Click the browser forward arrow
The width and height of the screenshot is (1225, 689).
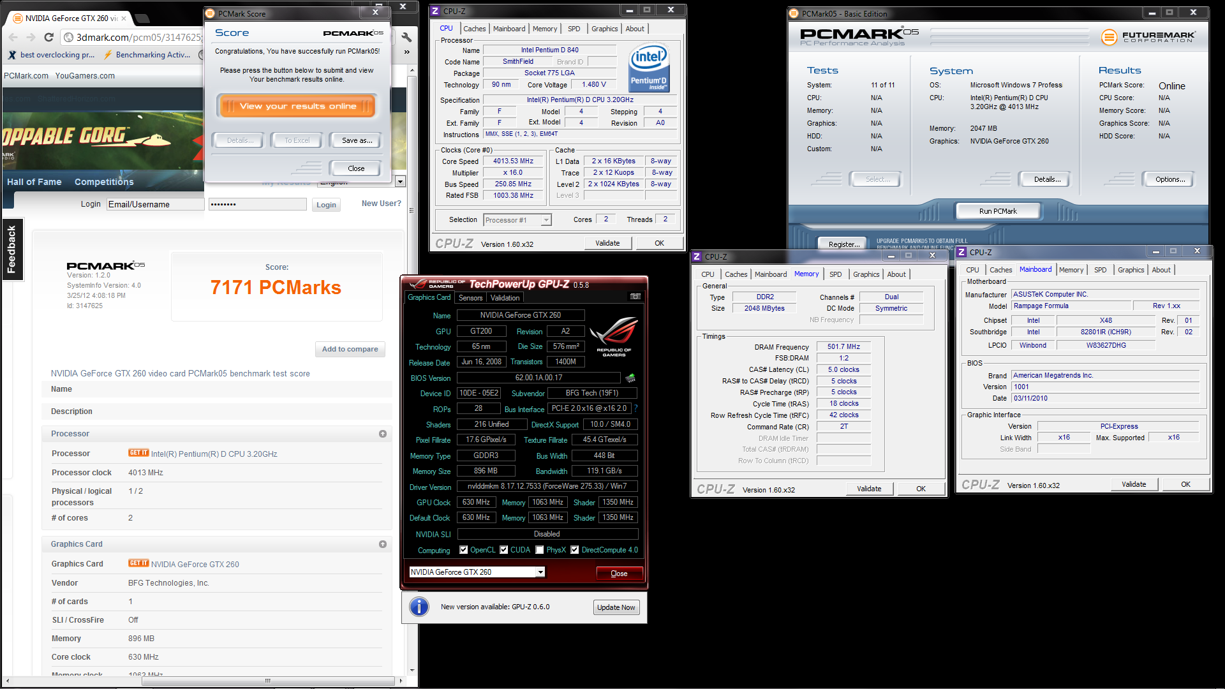point(31,38)
